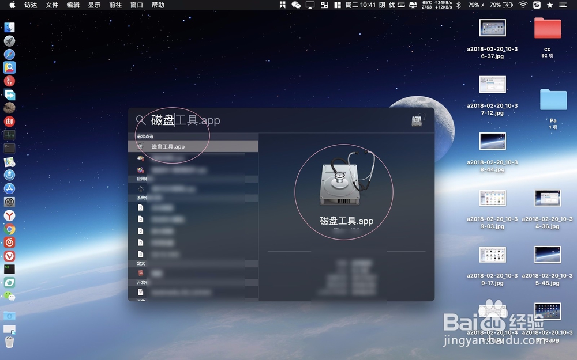Screen dimensions: 577x360
Task: Open Finder from the Dock
Action: 9,26
